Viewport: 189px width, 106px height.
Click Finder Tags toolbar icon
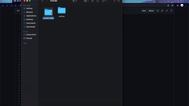98,1
